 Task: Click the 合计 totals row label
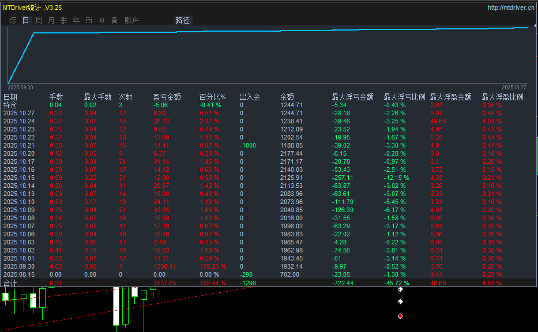(x=10, y=283)
